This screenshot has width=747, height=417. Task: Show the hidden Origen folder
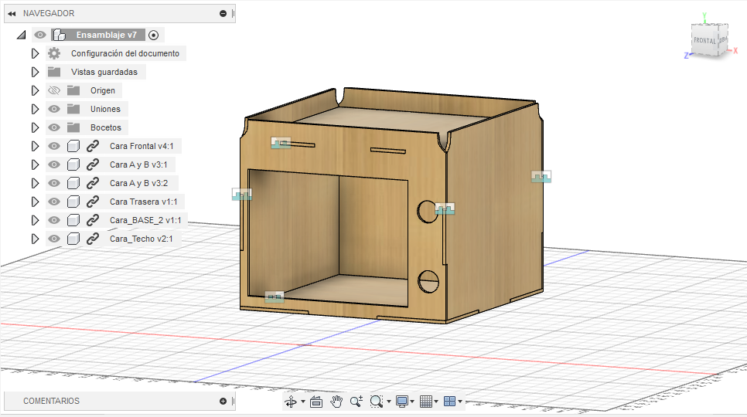click(54, 90)
